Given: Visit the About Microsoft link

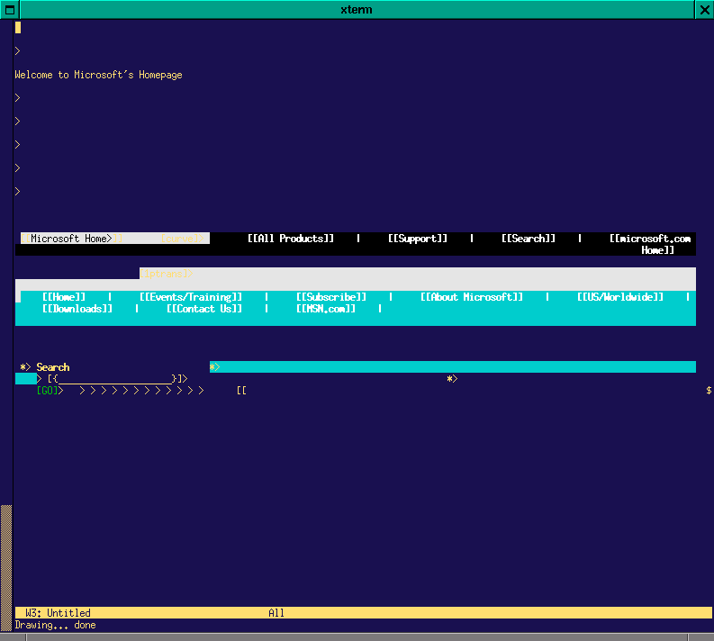Looking at the screenshot, I should coord(471,297).
